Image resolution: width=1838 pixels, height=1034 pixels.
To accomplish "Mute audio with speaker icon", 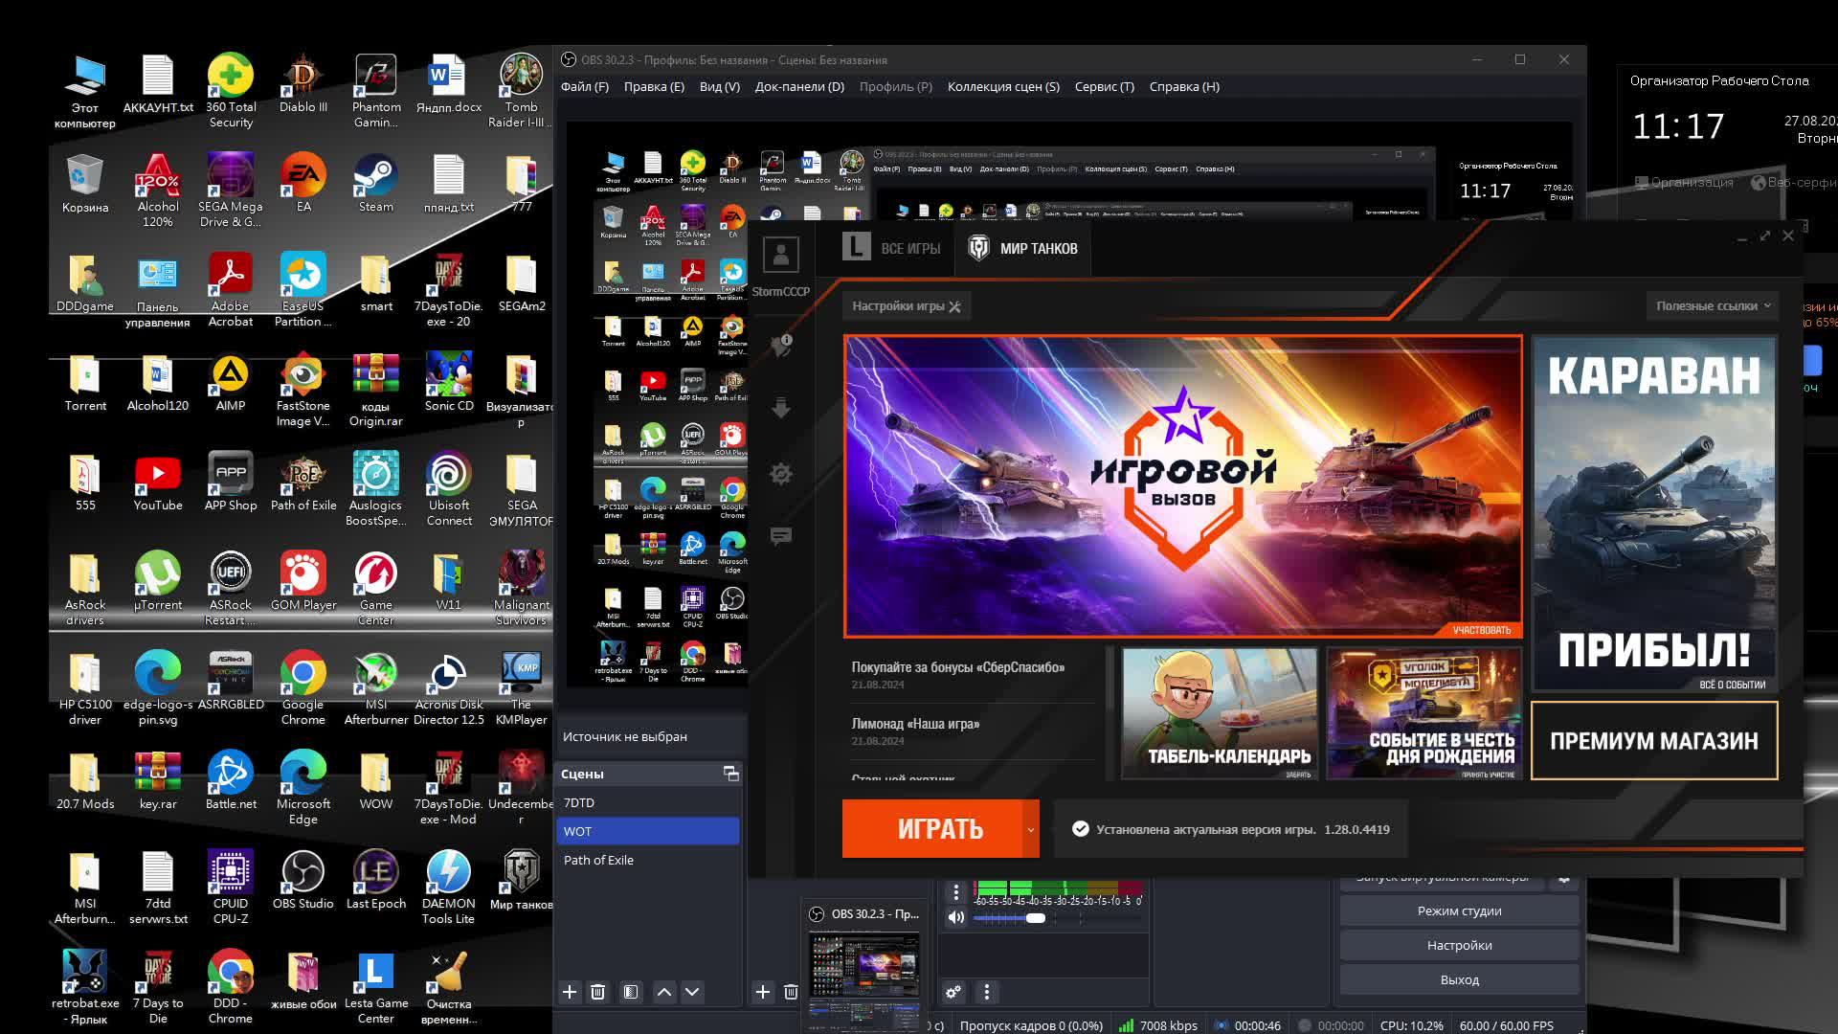I will pyautogui.click(x=955, y=917).
